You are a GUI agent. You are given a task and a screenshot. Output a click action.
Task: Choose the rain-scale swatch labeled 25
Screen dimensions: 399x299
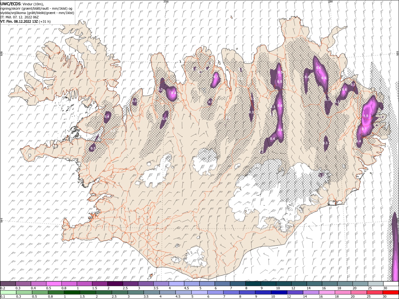pyautogui.click(x=375, y=292)
